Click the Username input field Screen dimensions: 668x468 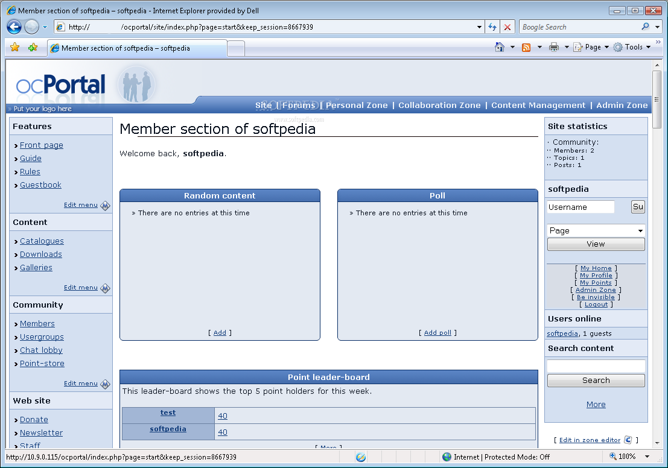click(x=581, y=207)
